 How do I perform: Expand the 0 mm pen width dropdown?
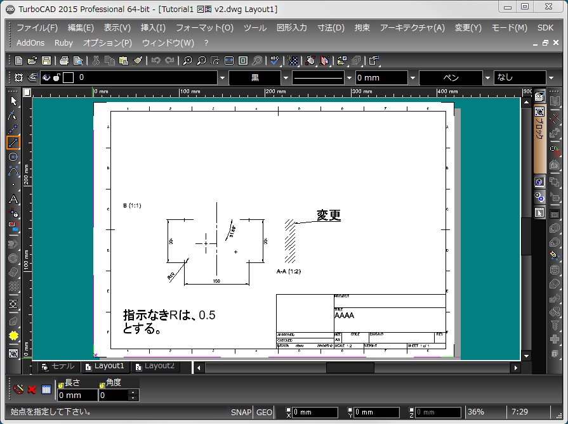tap(413, 78)
